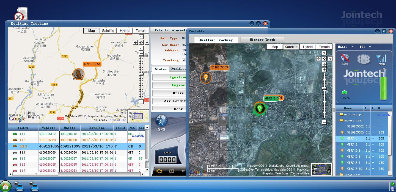Click the green van icon in row 111
The height and width of the screenshot is (192, 396).
pos(15,134)
